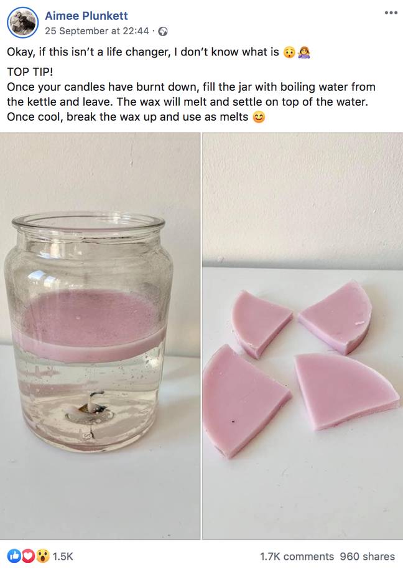Click the blue thumbs-up Like reaction icon

[x=14, y=556]
